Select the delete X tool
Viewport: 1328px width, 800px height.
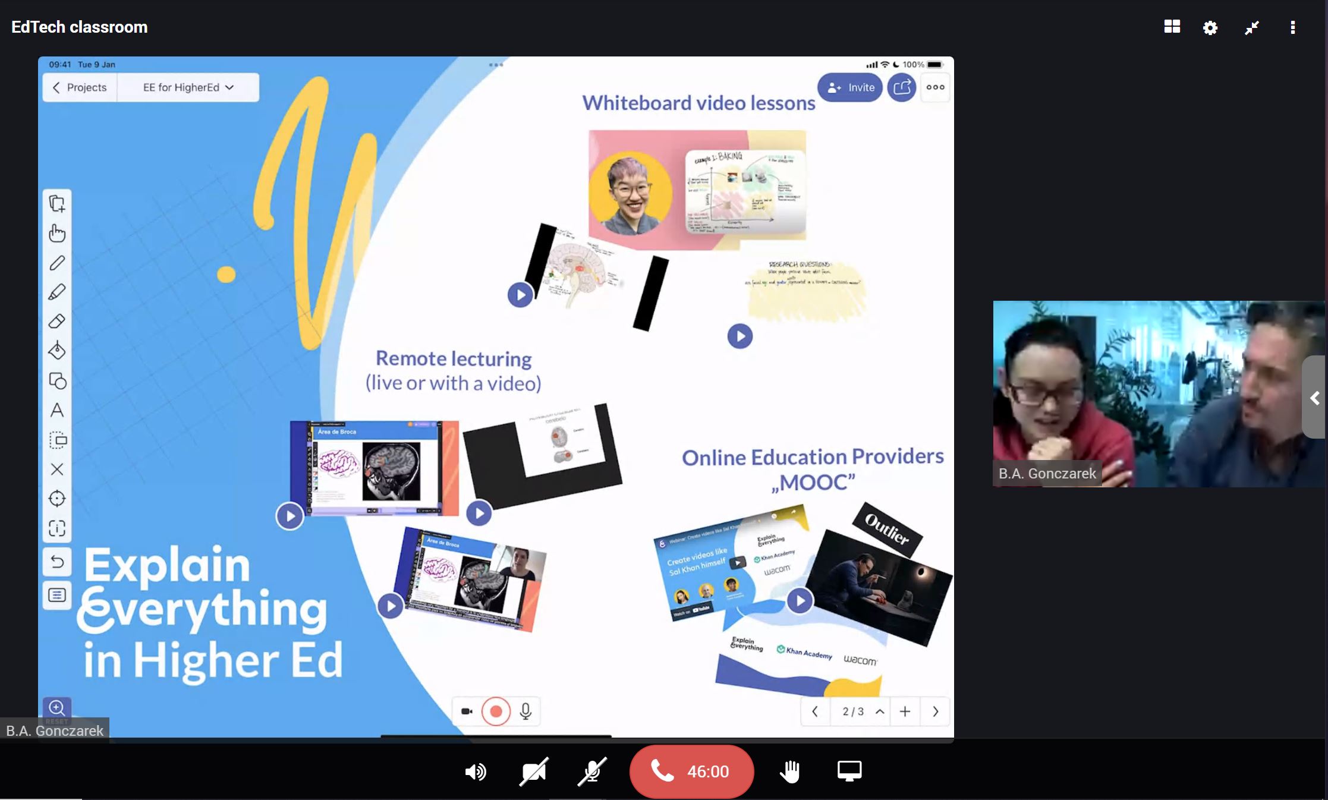[57, 469]
